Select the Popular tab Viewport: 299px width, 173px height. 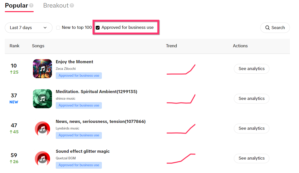click(x=16, y=6)
